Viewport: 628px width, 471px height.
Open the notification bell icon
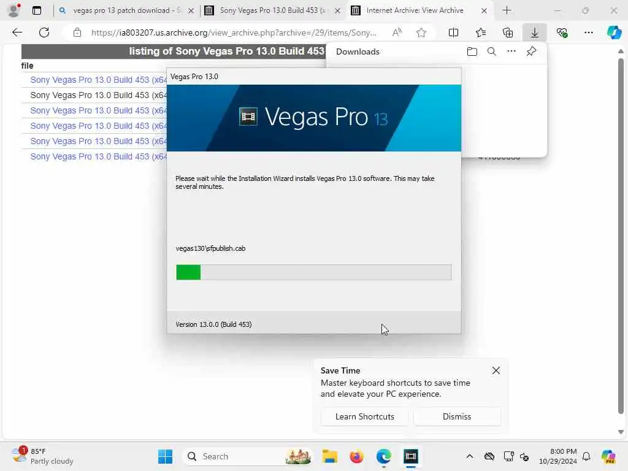(x=586, y=456)
